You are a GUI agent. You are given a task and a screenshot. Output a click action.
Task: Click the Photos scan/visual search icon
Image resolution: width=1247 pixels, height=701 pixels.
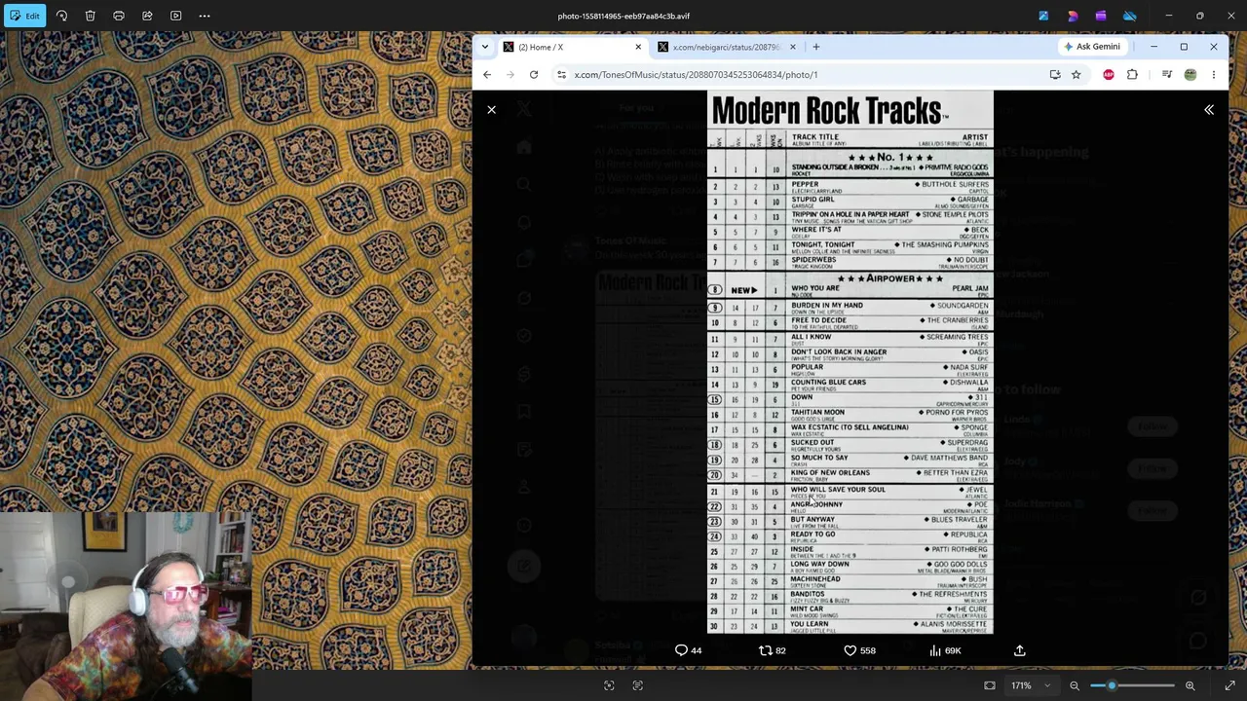609,685
